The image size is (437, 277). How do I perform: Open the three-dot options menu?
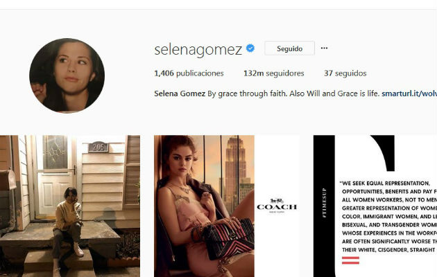324,48
